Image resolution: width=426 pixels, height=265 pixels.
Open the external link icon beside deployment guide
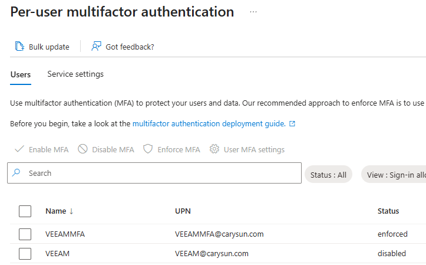[x=292, y=124]
